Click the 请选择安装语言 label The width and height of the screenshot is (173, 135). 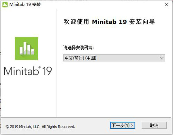79,47
